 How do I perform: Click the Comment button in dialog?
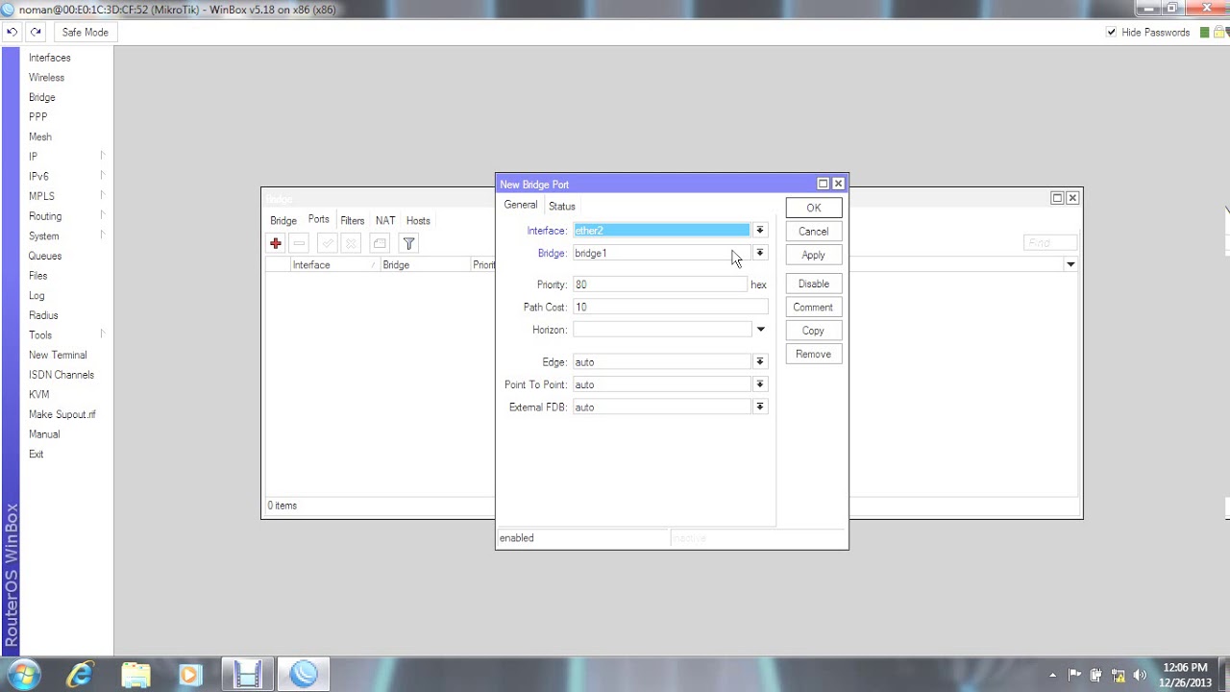coord(814,308)
